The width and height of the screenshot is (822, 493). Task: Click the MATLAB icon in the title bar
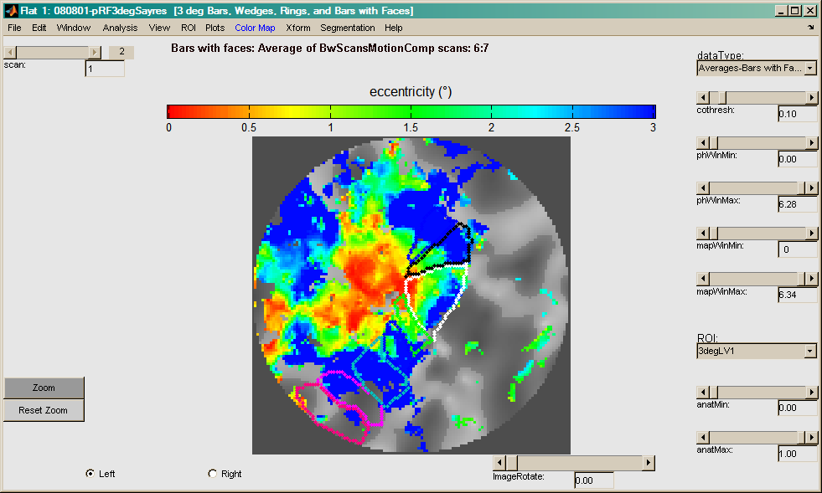(x=10, y=11)
